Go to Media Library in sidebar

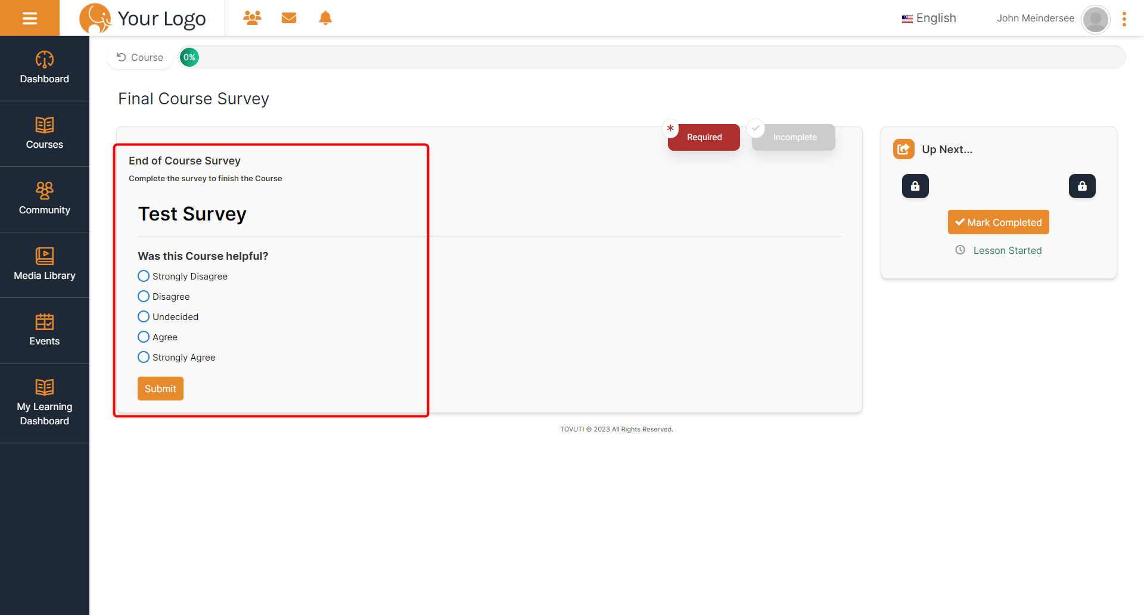tap(45, 265)
